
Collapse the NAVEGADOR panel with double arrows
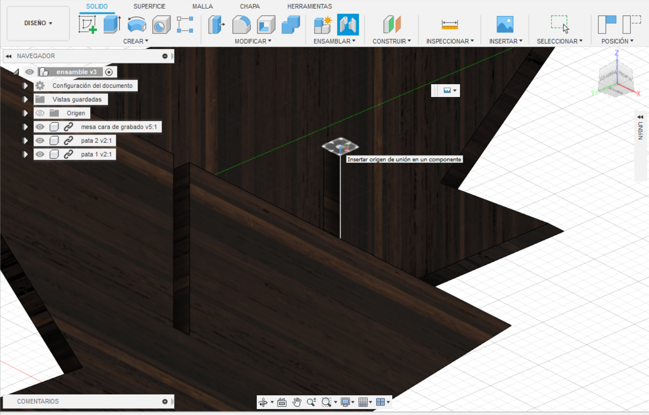9,56
